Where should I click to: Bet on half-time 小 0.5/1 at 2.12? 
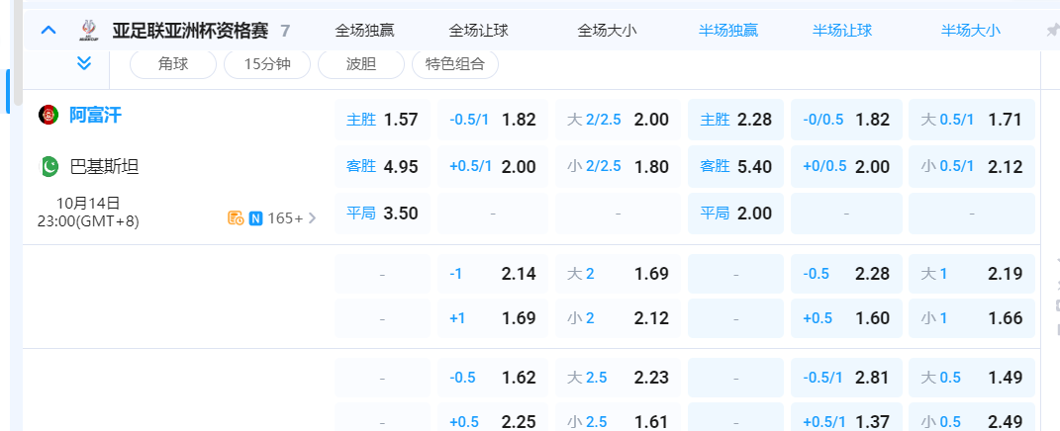(x=971, y=166)
